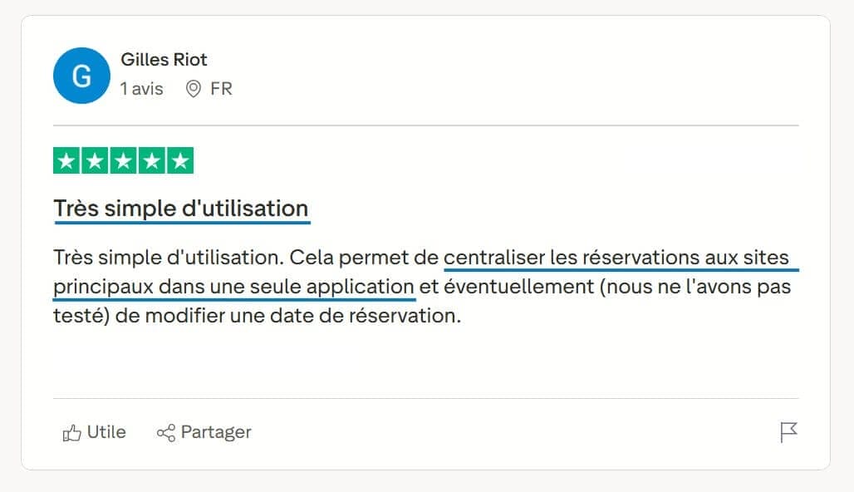Click the location pin icon
The image size is (854, 492).
pos(194,89)
